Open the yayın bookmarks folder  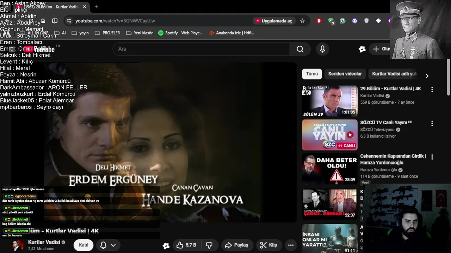[x=80, y=33]
